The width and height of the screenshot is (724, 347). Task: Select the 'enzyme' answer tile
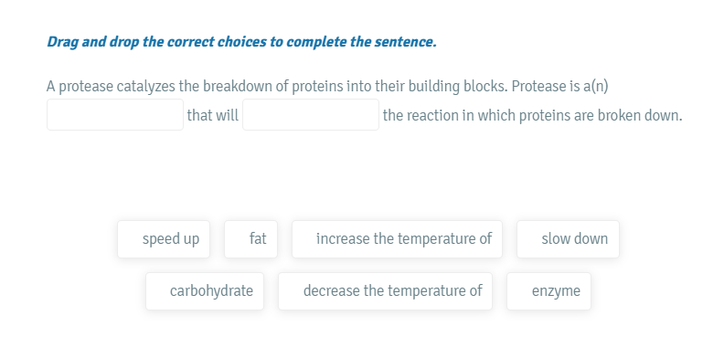click(548, 291)
